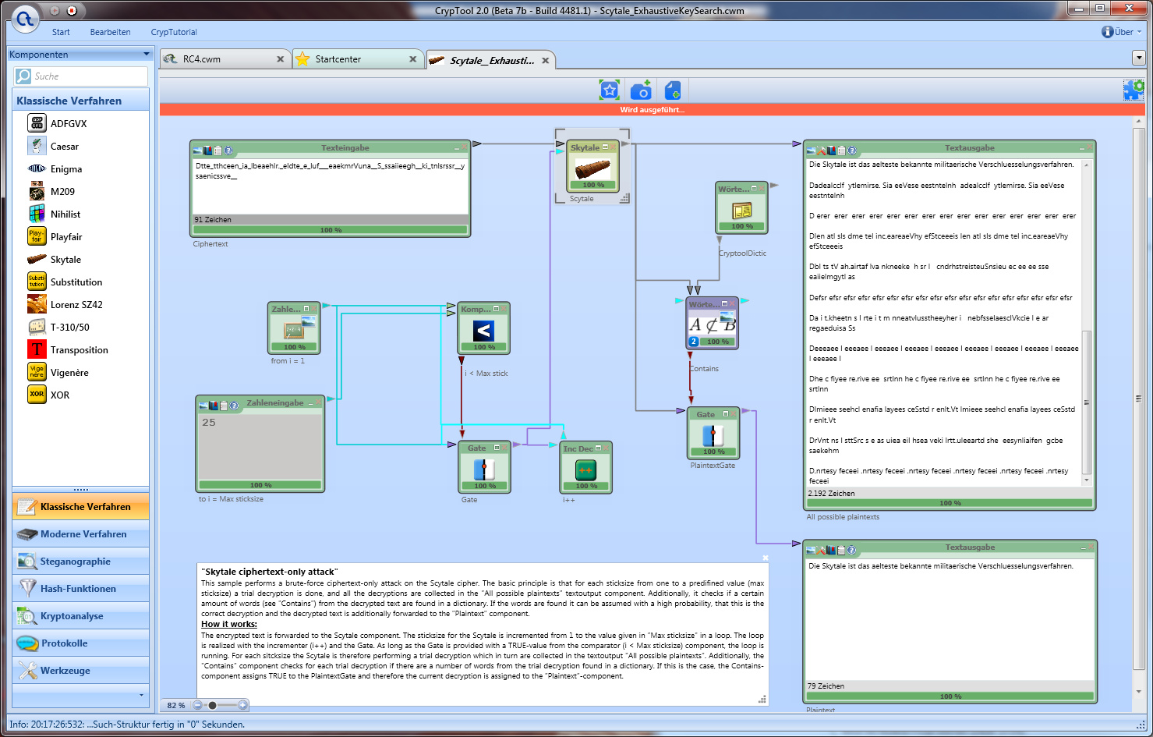Open Hash-Funktionen category
Screen dimensions: 1153x737
[x=81, y=589]
